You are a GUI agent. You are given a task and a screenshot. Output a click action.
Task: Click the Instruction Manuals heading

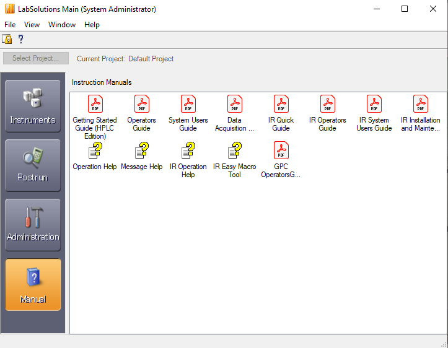pos(102,82)
